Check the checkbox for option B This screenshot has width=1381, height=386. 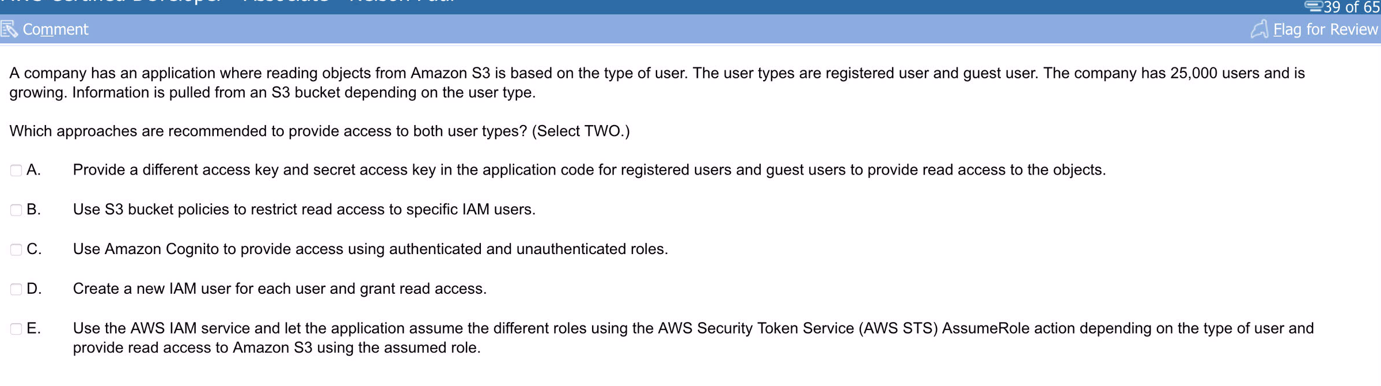(x=16, y=210)
